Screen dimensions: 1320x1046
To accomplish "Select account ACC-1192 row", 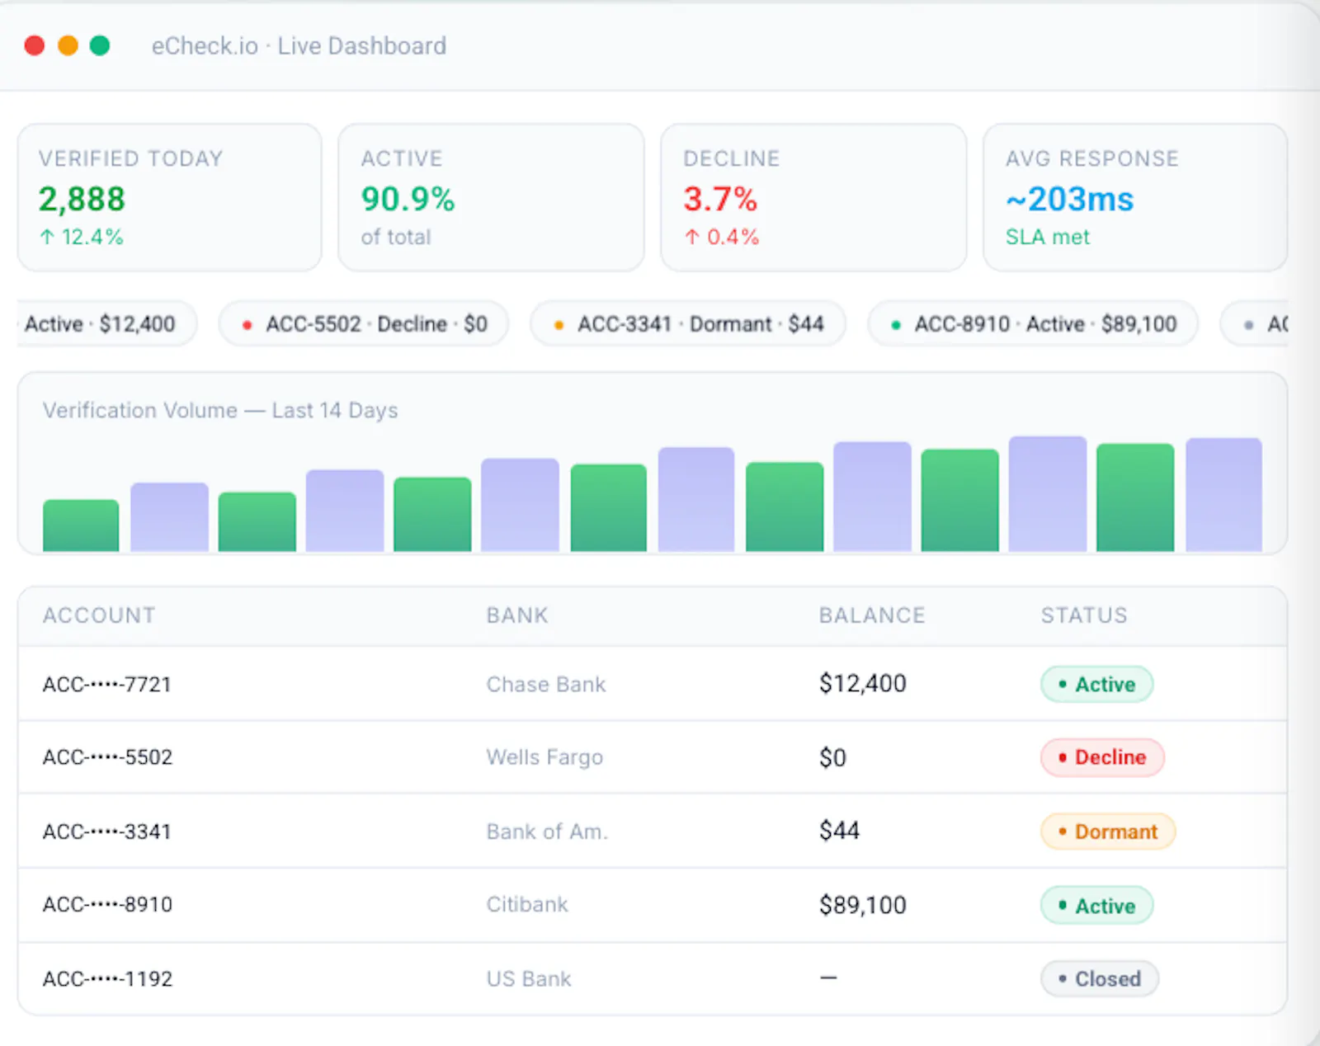I will click(x=652, y=978).
